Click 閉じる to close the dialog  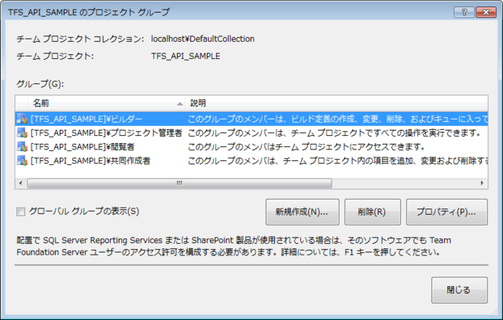(x=459, y=290)
